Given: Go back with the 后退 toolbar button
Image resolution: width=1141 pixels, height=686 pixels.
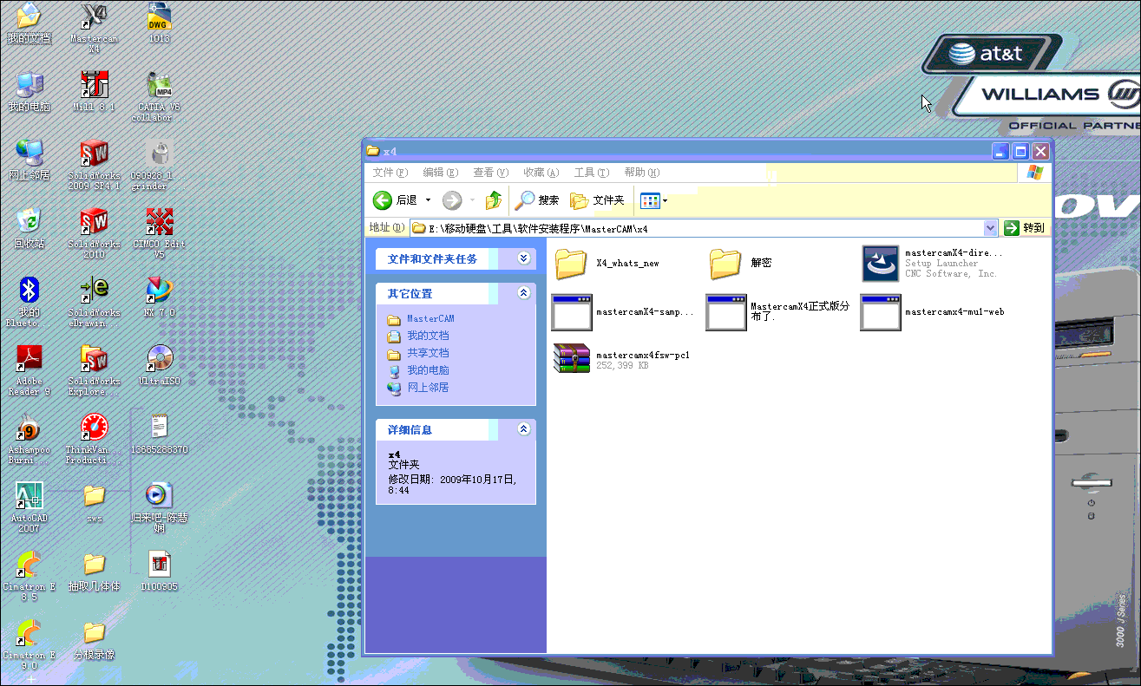Looking at the screenshot, I should [x=396, y=200].
